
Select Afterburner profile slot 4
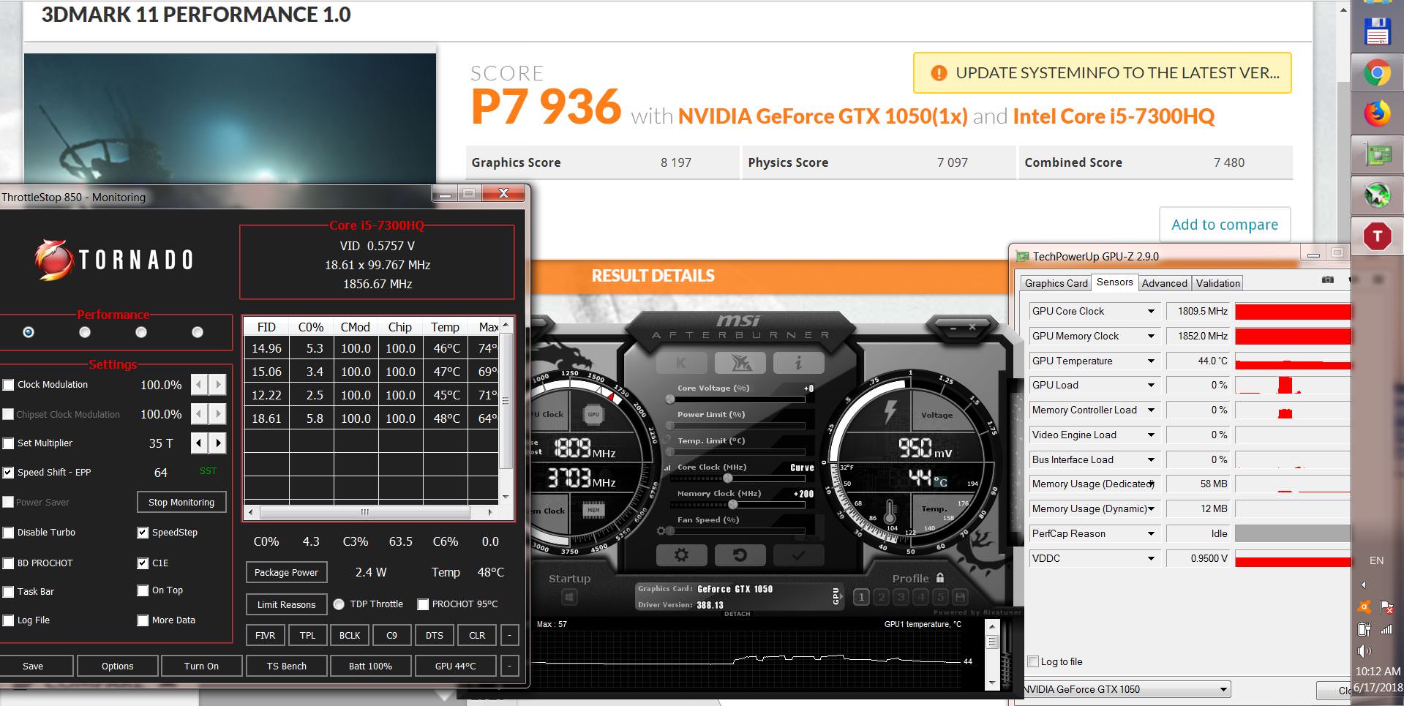(x=921, y=597)
